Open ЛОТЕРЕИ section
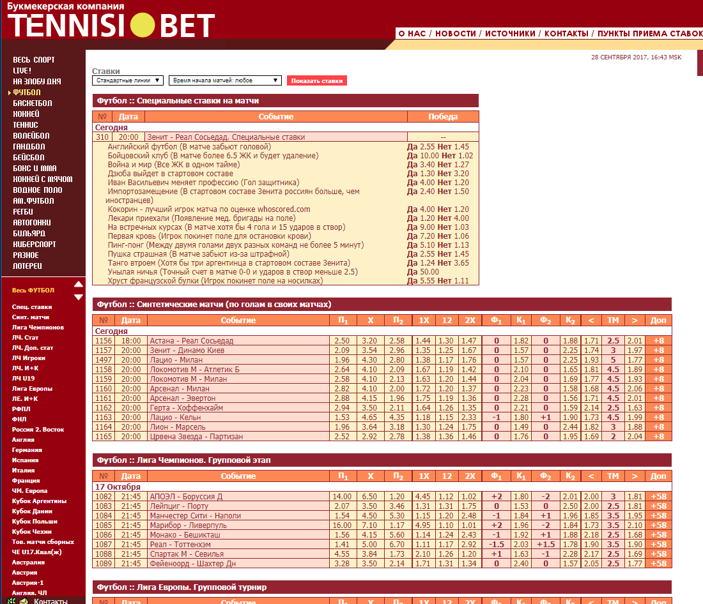703x604 pixels. [x=27, y=266]
